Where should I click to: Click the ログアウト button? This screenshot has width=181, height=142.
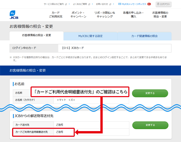(164, 4)
